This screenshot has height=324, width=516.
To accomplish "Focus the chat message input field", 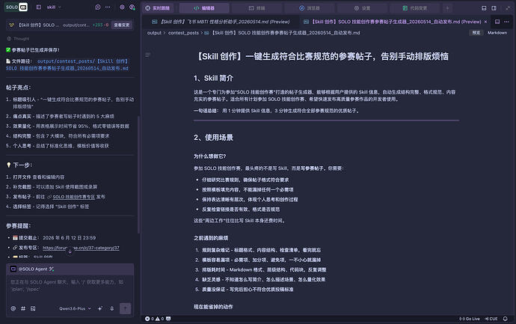I will [70, 286].
